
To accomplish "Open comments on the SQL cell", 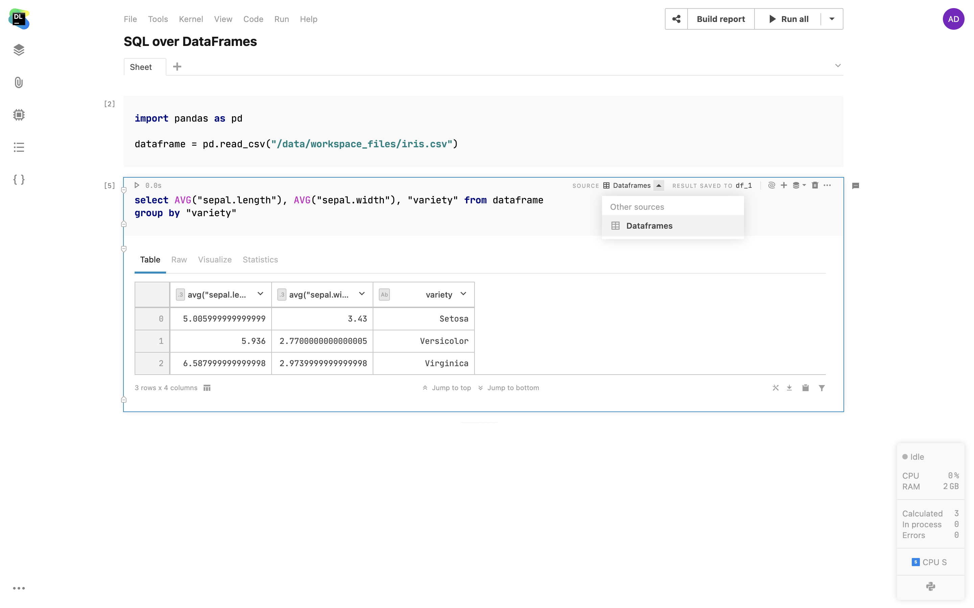I will (x=855, y=186).
